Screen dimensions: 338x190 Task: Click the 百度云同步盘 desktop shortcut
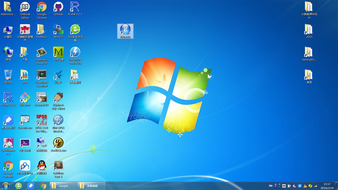tap(25, 168)
